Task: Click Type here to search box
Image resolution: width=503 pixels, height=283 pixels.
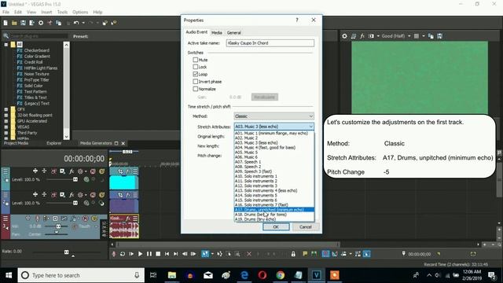Action: click(x=81, y=275)
